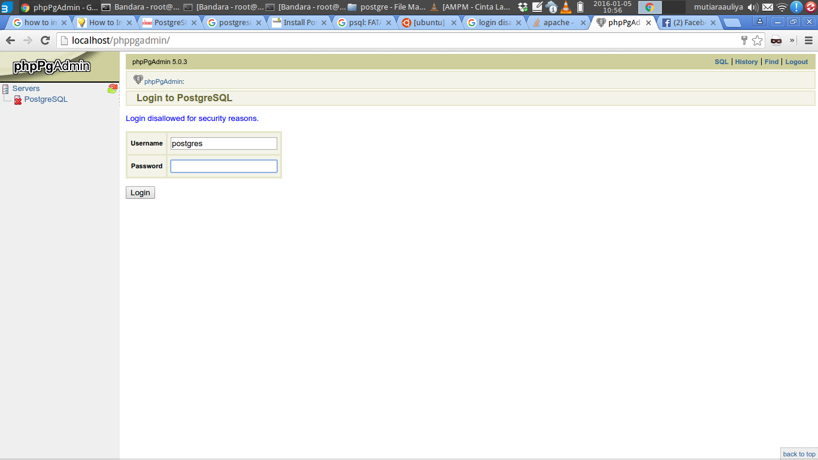Click the saved password key icon
Image resolution: width=818 pixels, height=460 pixels.
pos(744,41)
